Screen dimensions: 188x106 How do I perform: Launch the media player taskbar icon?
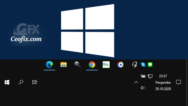pos(120,65)
